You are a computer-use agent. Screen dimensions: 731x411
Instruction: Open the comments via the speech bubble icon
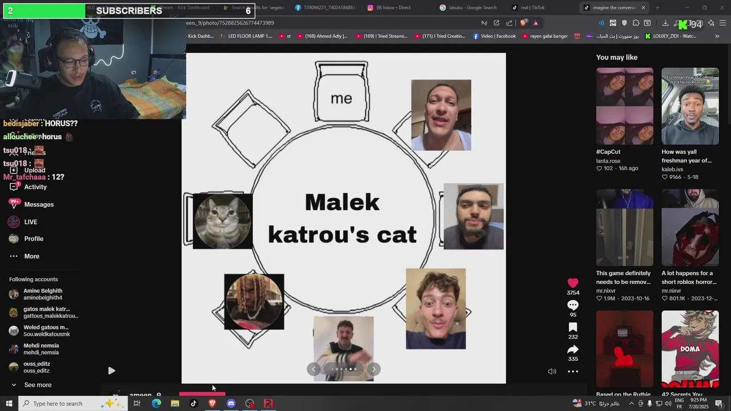(573, 305)
